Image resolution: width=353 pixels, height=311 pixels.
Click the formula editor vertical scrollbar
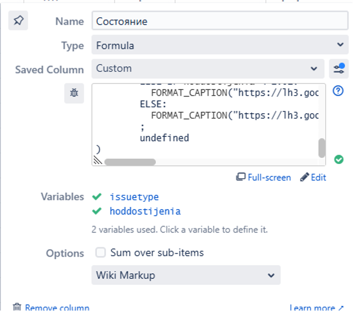[322, 148]
